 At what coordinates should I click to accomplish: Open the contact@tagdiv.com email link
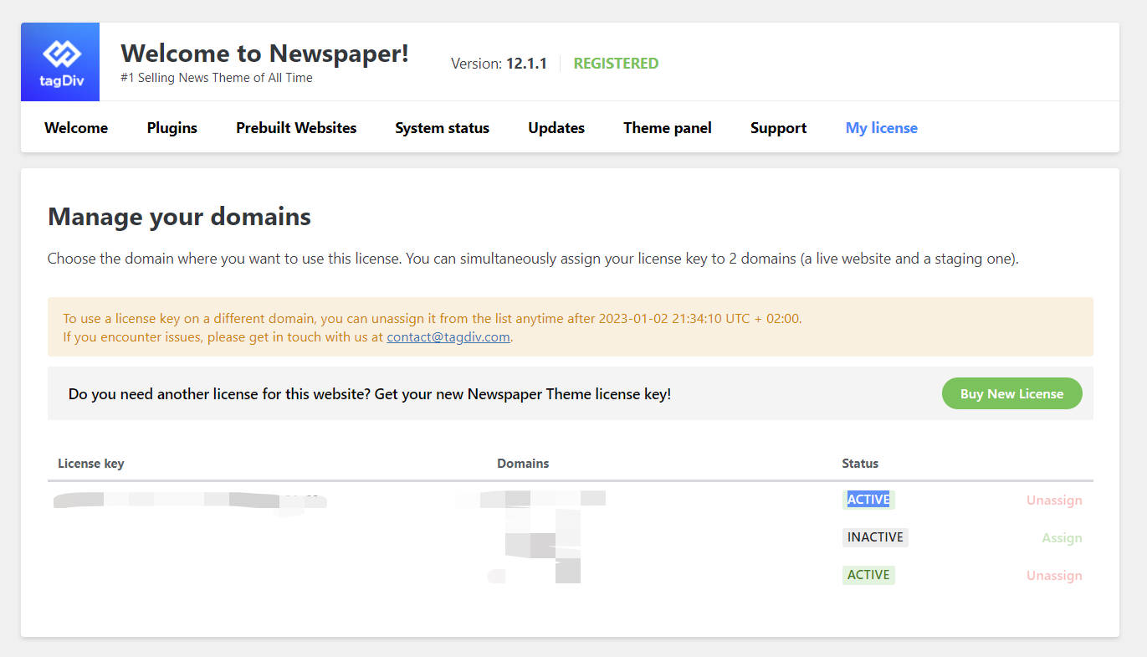[448, 337]
